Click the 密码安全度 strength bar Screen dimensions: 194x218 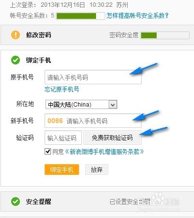(165, 35)
